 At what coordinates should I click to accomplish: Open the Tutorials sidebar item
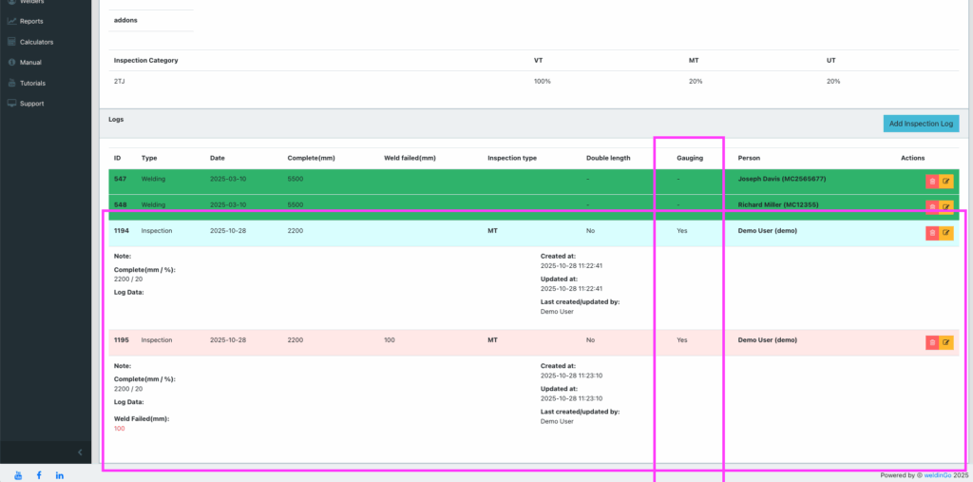click(32, 83)
